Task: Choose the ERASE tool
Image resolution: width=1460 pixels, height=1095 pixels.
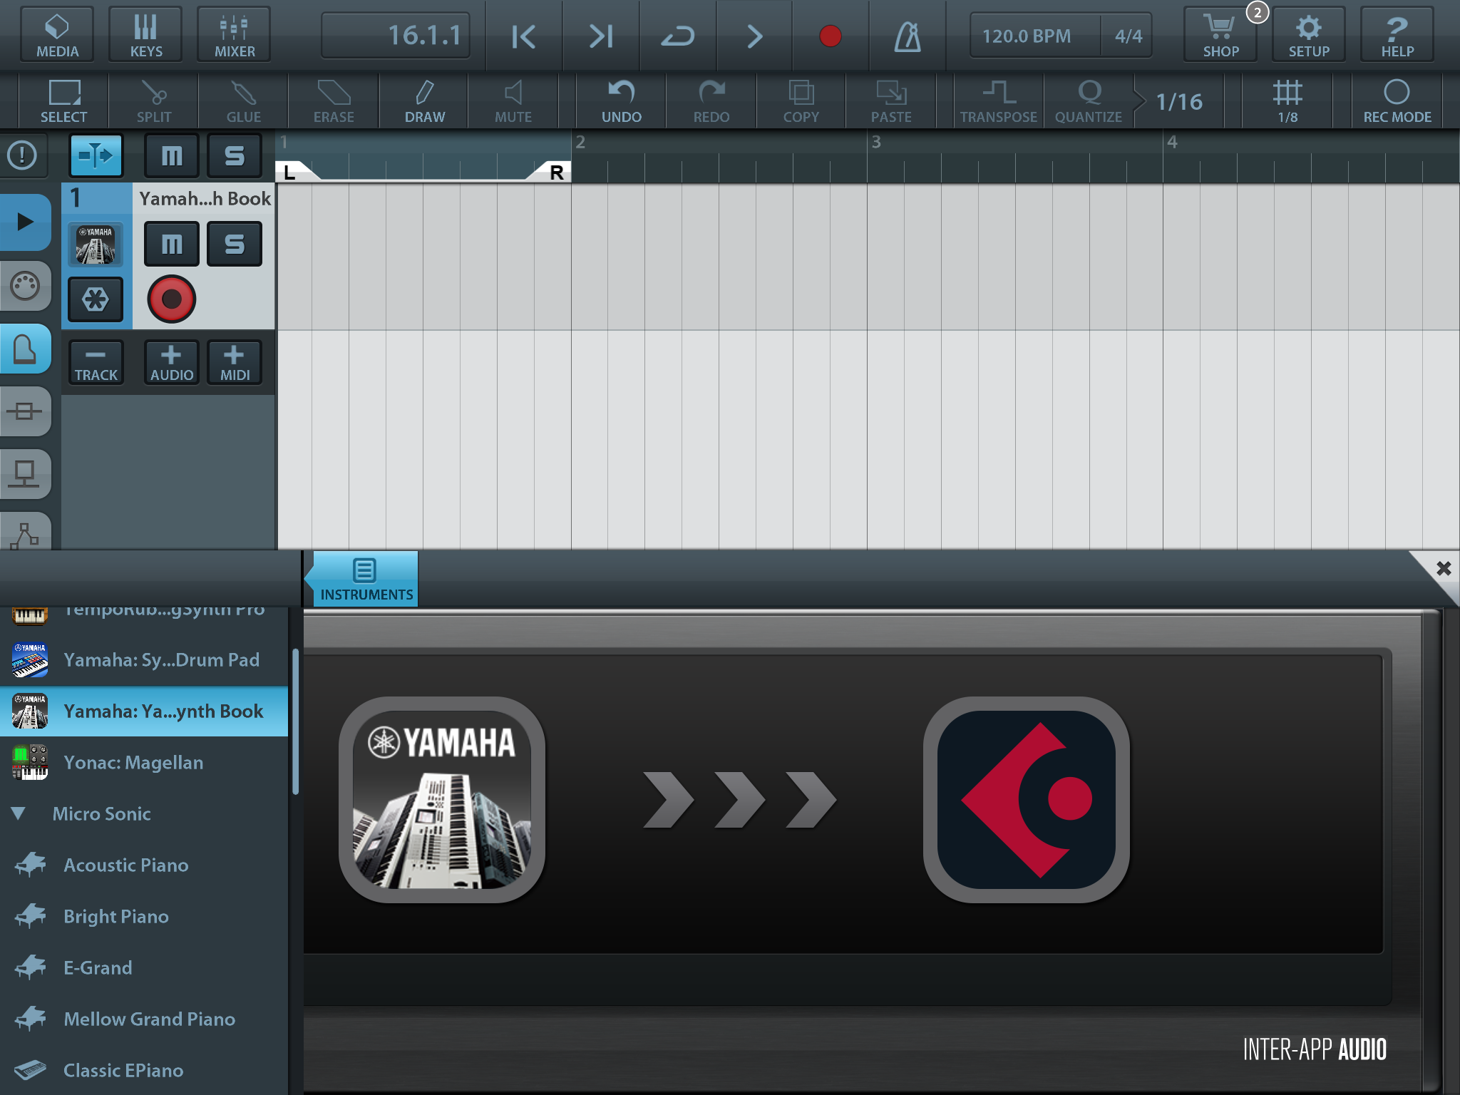Action: tap(334, 101)
